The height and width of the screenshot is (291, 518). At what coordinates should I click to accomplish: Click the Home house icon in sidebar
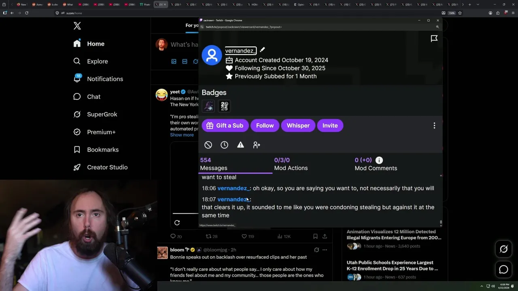(77, 44)
